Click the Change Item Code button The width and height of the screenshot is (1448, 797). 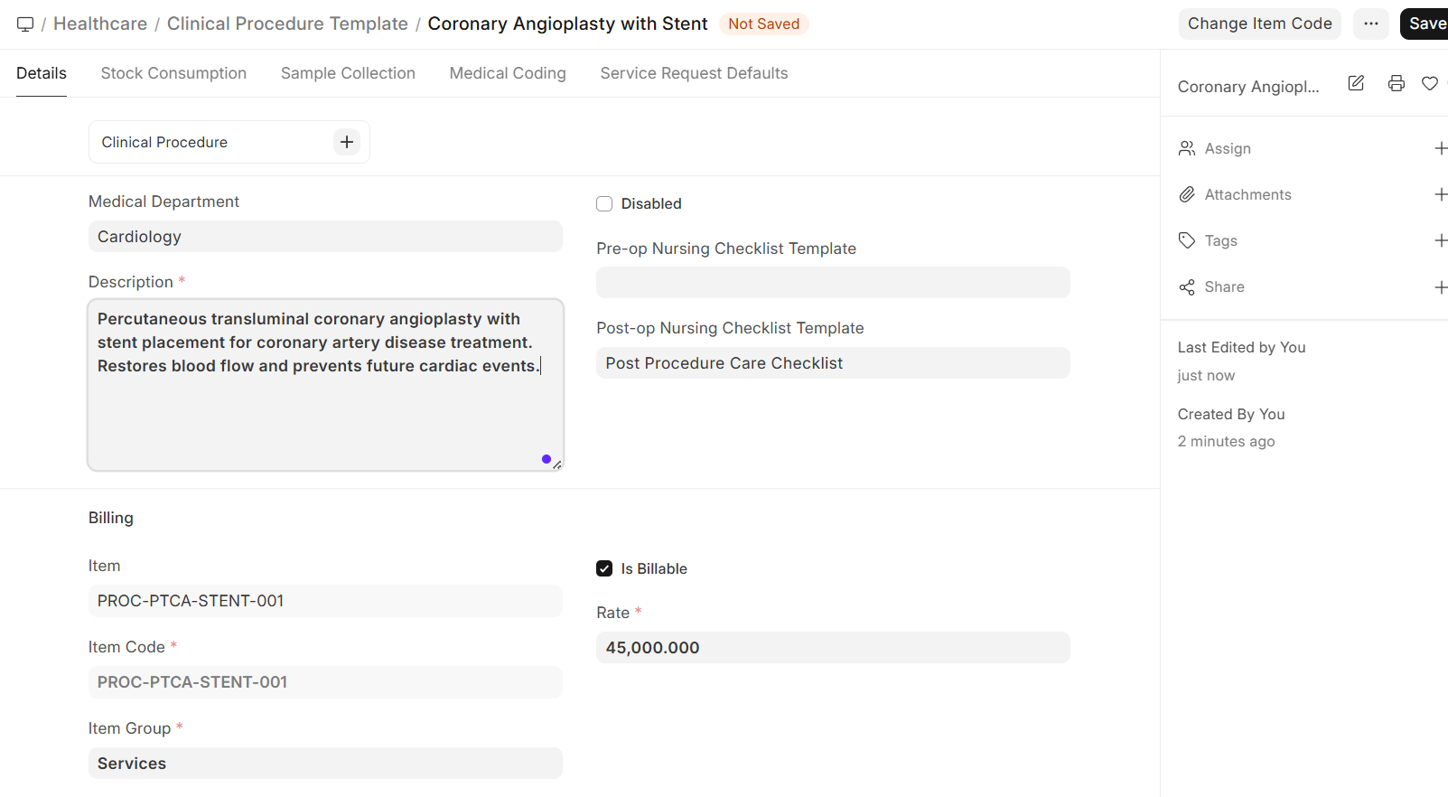click(x=1259, y=23)
